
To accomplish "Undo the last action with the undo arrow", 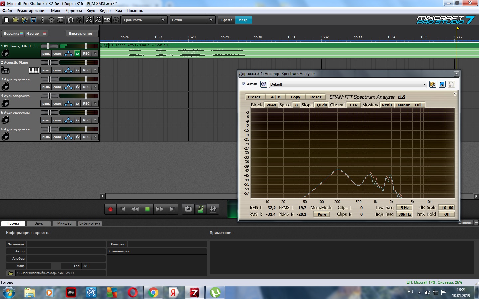I will point(70,20).
